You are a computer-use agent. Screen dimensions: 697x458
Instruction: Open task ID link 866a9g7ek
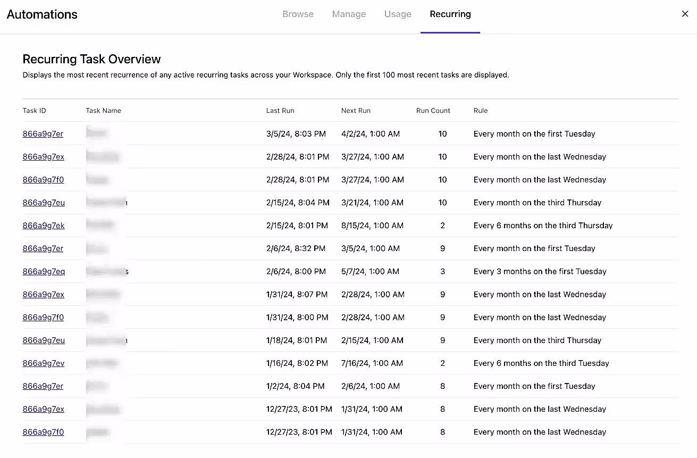click(44, 226)
